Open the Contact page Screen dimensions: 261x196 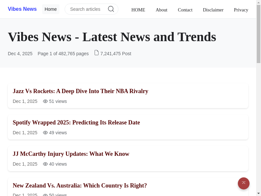(x=185, y=10)
